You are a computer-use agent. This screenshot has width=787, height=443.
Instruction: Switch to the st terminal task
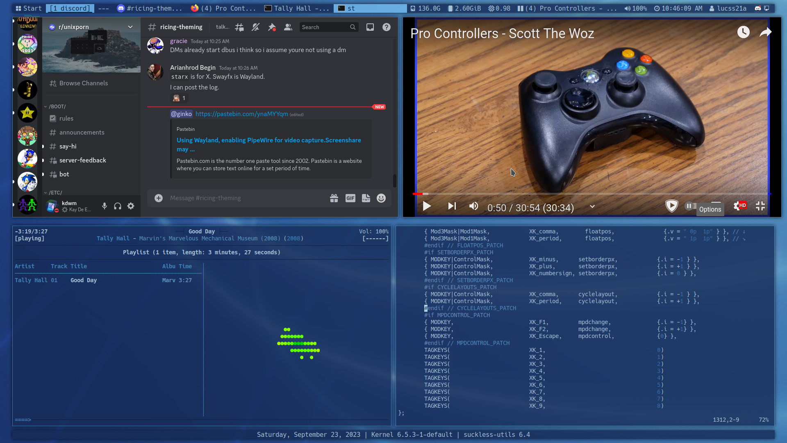(370, 8)
